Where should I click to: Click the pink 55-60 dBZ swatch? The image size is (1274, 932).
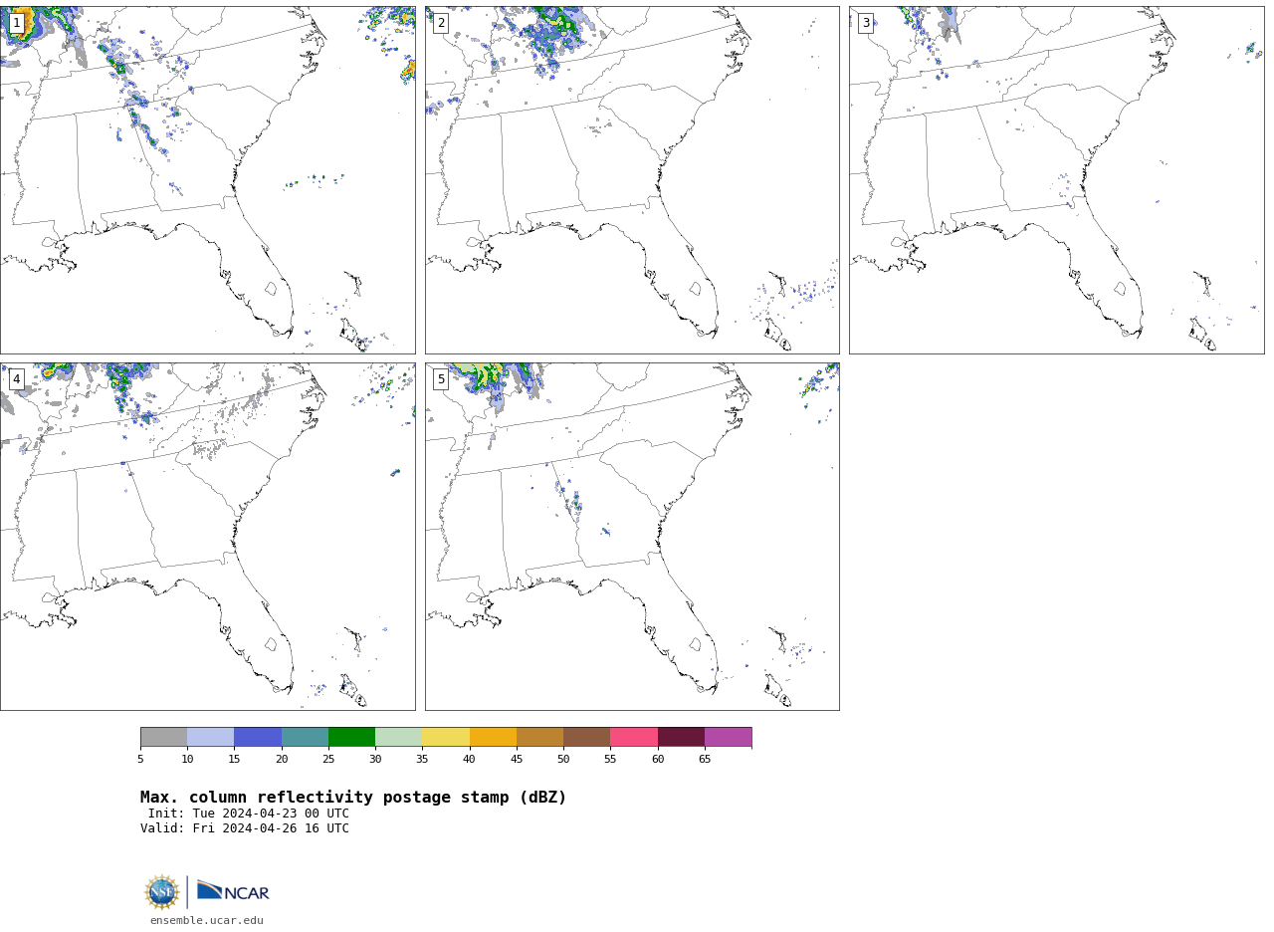click(x=634, y=737)
